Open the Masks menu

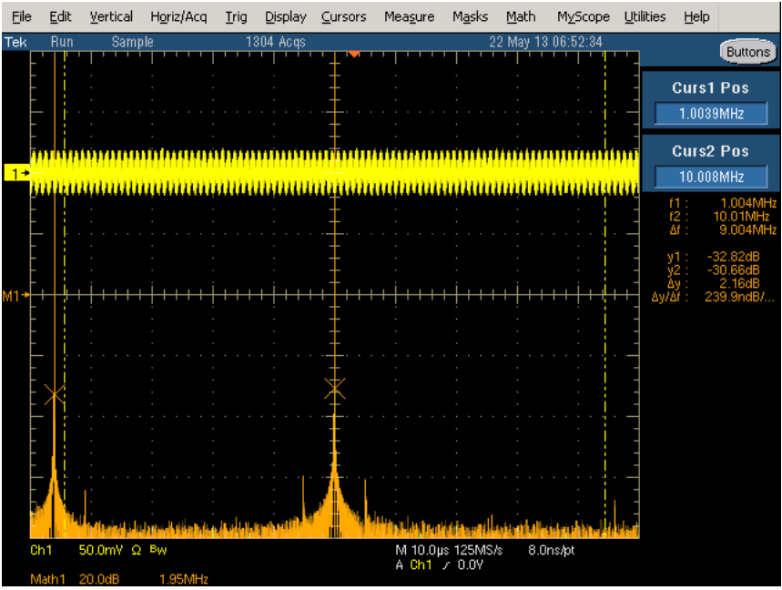point(470,17)
